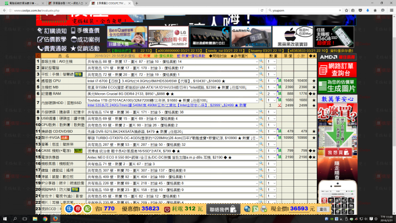Image resolution: width=396 pixels, height=223 pixels.
Task: Open File Explorer from the taskbar
Action: (x=35, y=219)
